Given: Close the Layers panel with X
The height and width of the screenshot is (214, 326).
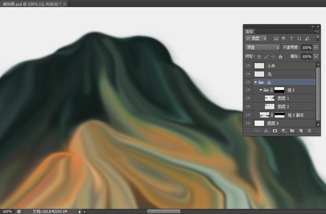Looking at the screenshot, I should 318,27.
